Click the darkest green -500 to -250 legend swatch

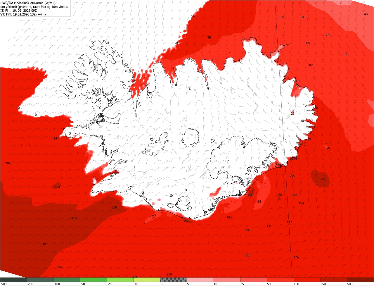pos(13,280)
